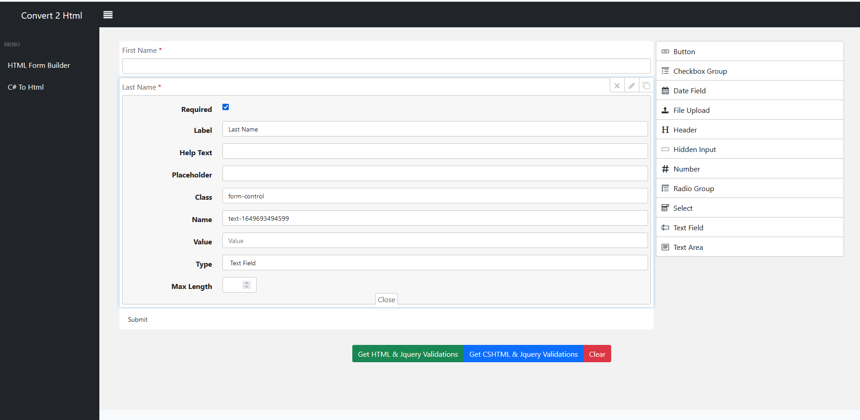This screenshot has height=420, width=860.
Task: Click the Checkbox Group list icon
Action: coord(665,71)
